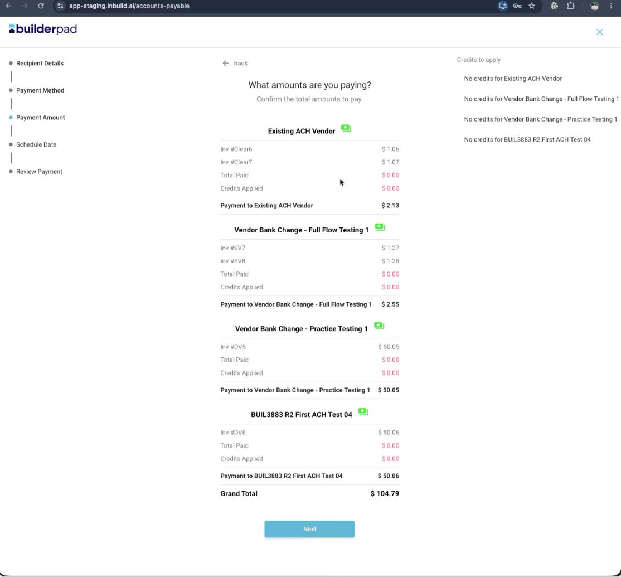The image size is (621, 577).
Task: Jump to the Review Payment step
Action: pyautogui.click(x=39, y=172)
